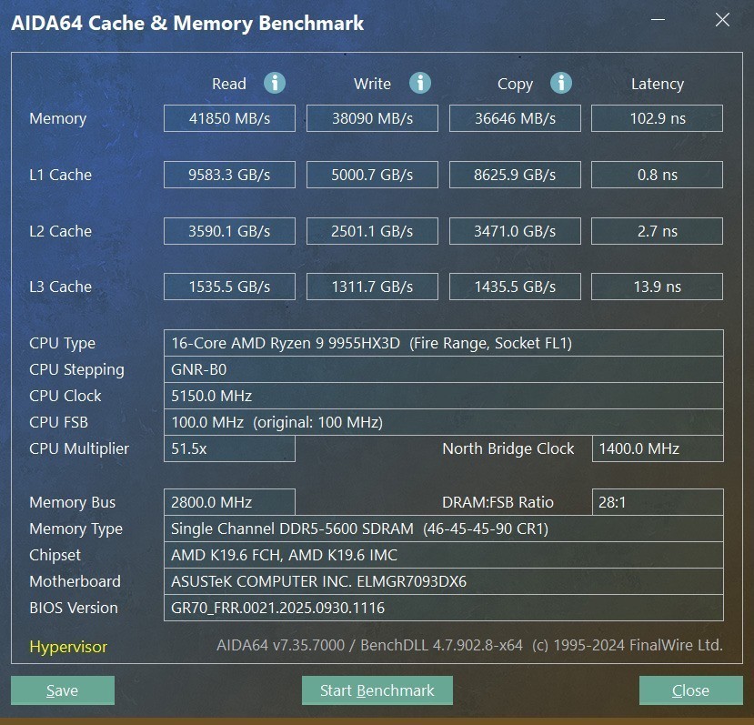754x725 pixels.
Task: Click the CPU Stepping field showing GNR-B0
Action: point(440,369)
